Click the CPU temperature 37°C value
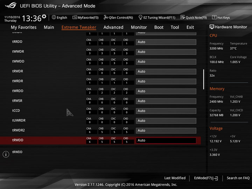The image size is (252, 189). [233, 48]
